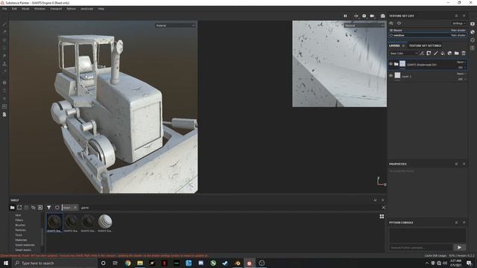Open the Python menu
Screen dimensions: 477x268
pyautogui.click(x=72, y=9)
